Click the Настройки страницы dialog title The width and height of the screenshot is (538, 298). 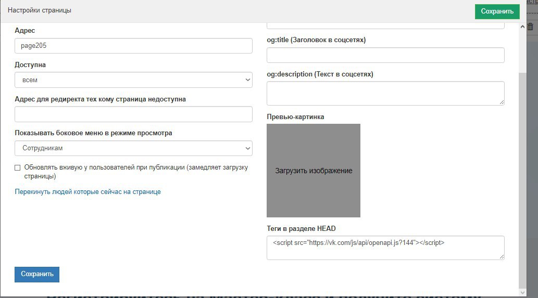[40, 10]
